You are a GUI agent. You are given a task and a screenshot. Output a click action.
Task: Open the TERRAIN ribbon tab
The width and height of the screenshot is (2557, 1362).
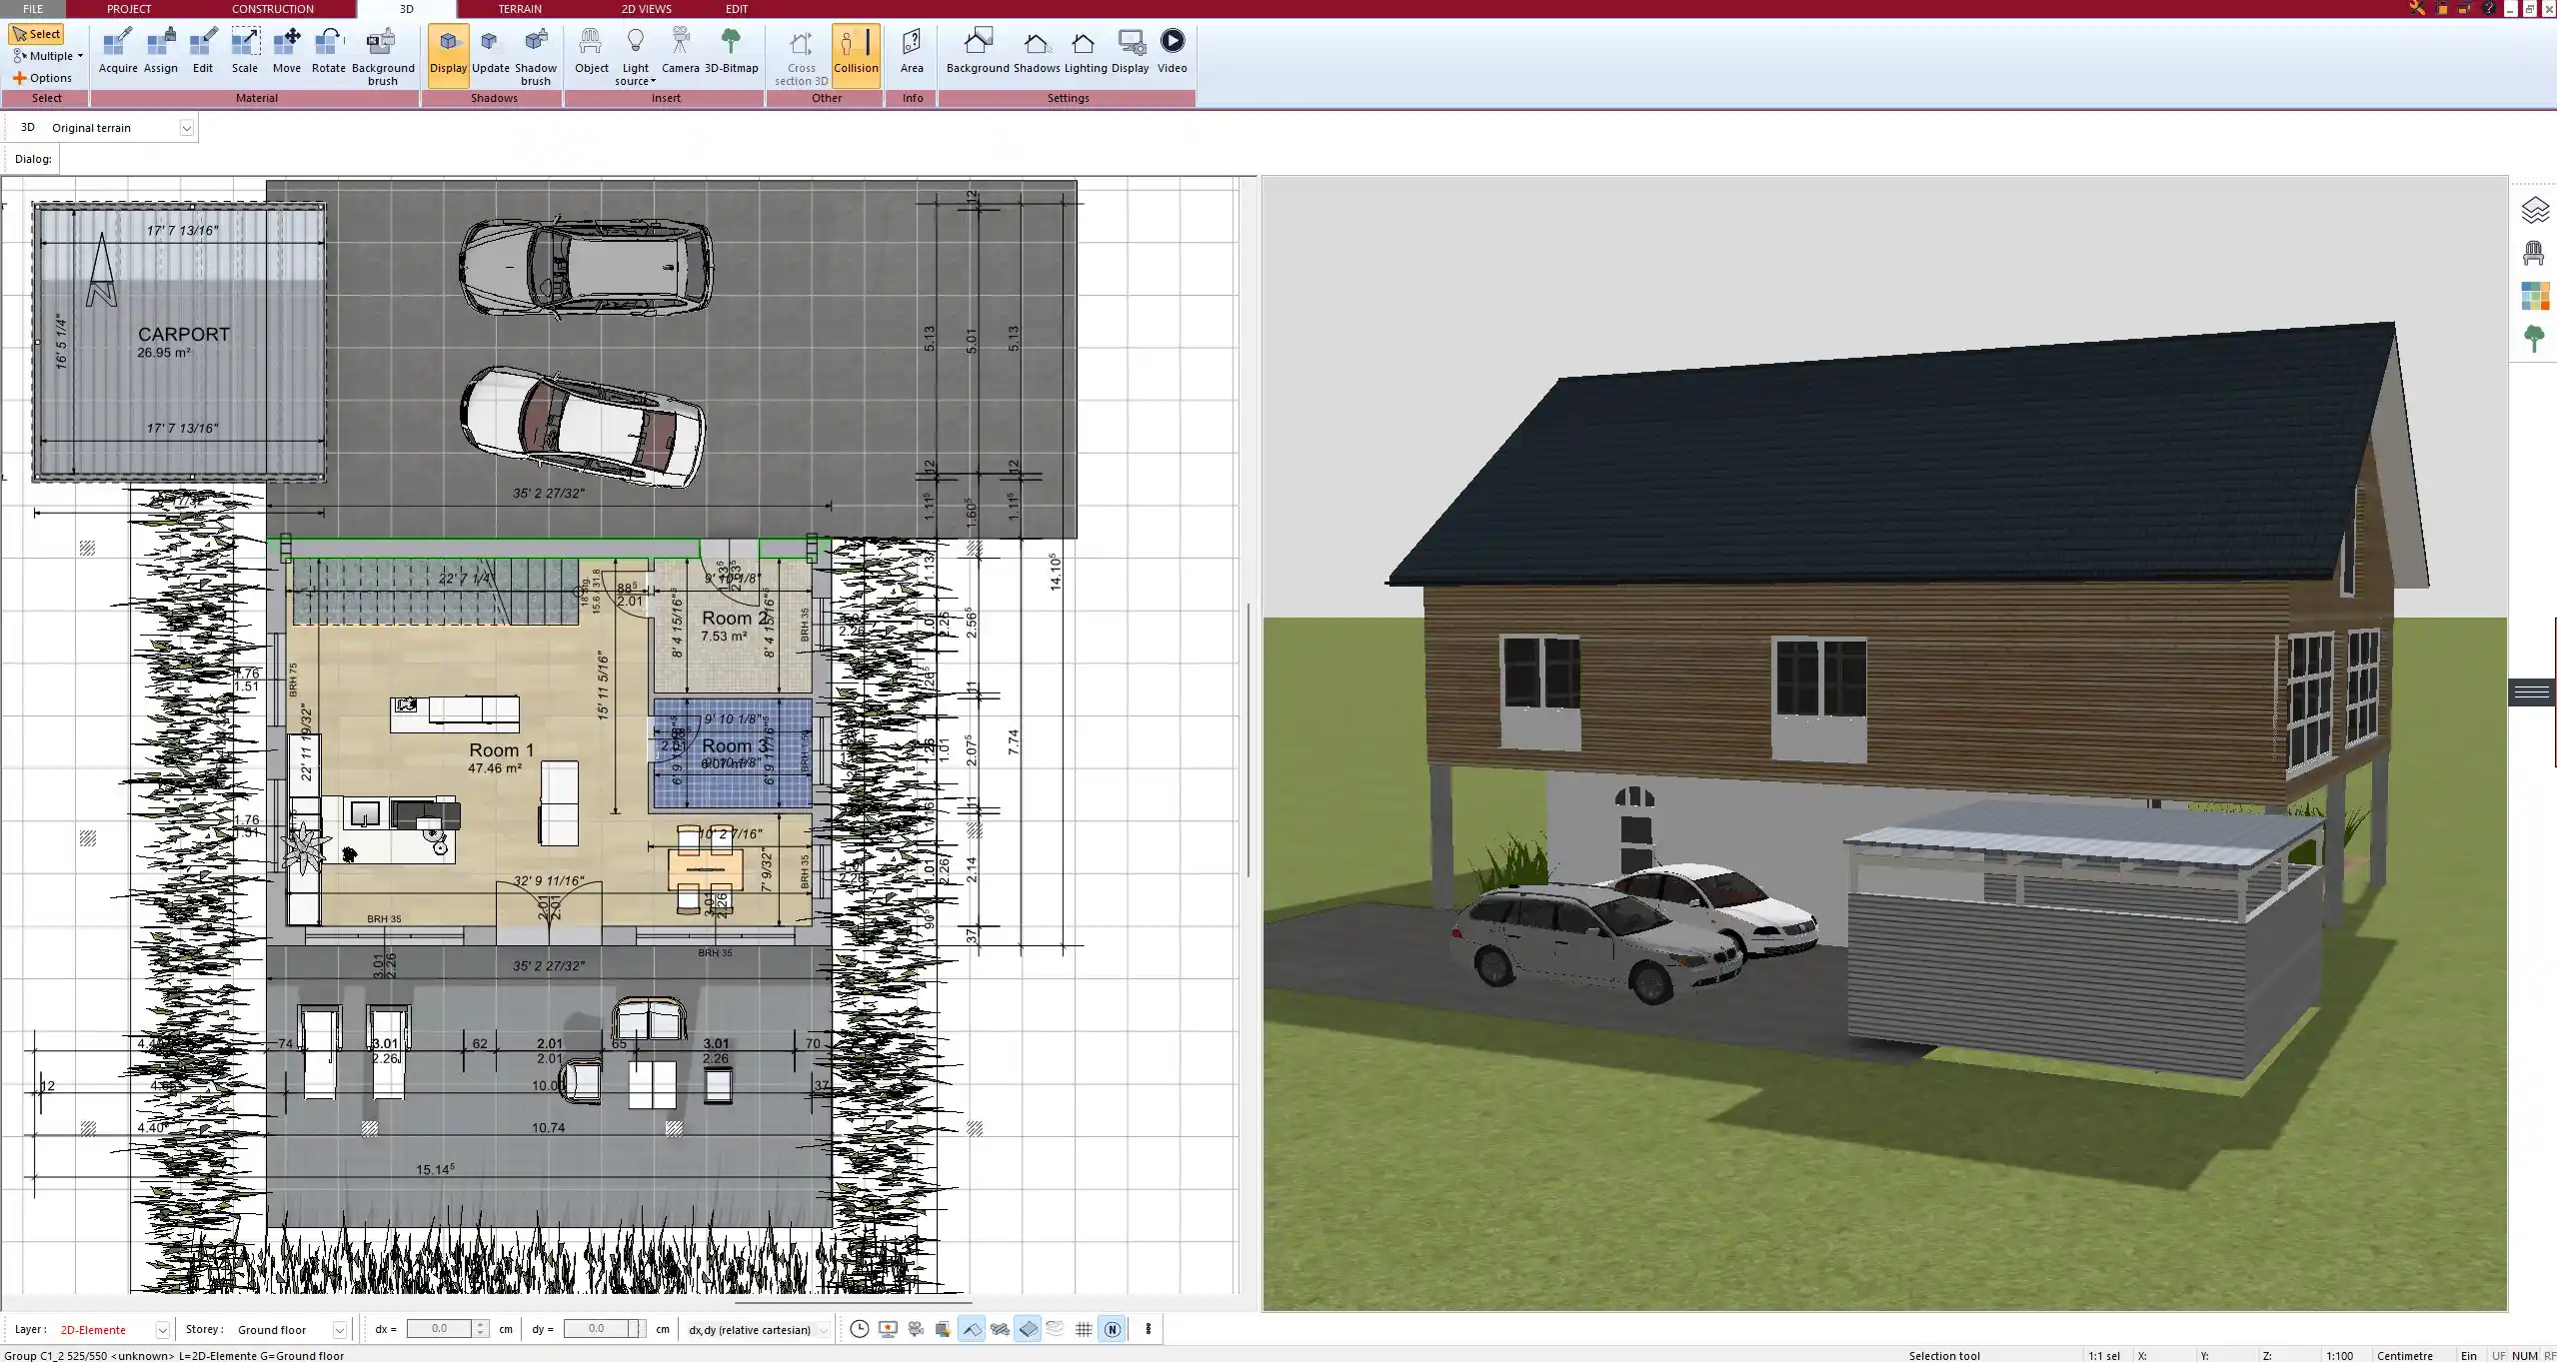pyautogui.click(x=520, y=9)
